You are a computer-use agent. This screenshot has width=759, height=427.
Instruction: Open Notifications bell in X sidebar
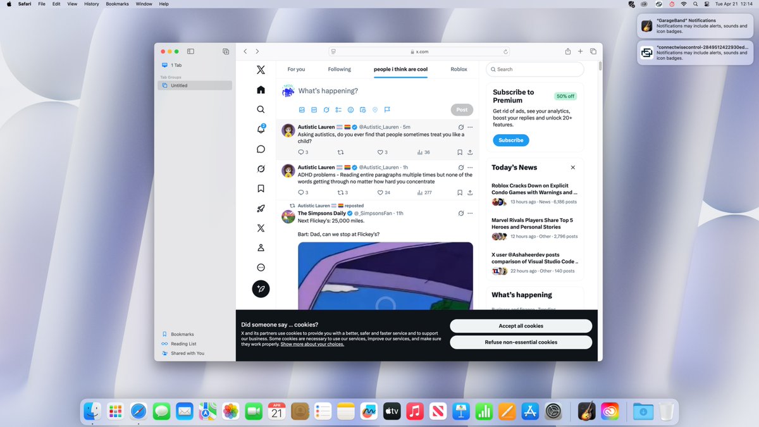[x=261, y=129]
